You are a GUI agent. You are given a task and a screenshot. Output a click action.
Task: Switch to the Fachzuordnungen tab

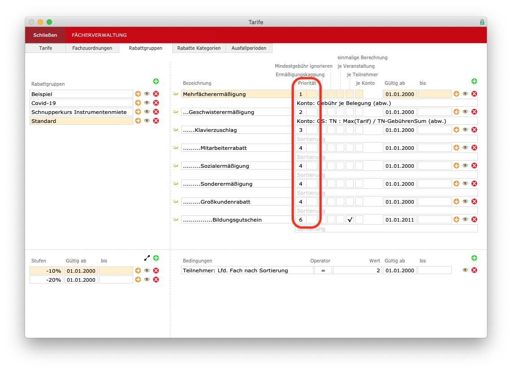point(92,48)
